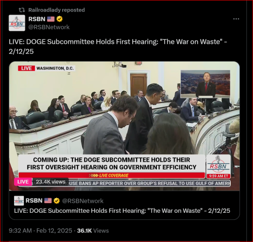The height and width of the screenshot is (242, 253).
Task: Open the quoted post text about War on Waste
Action: coord(122,211)
